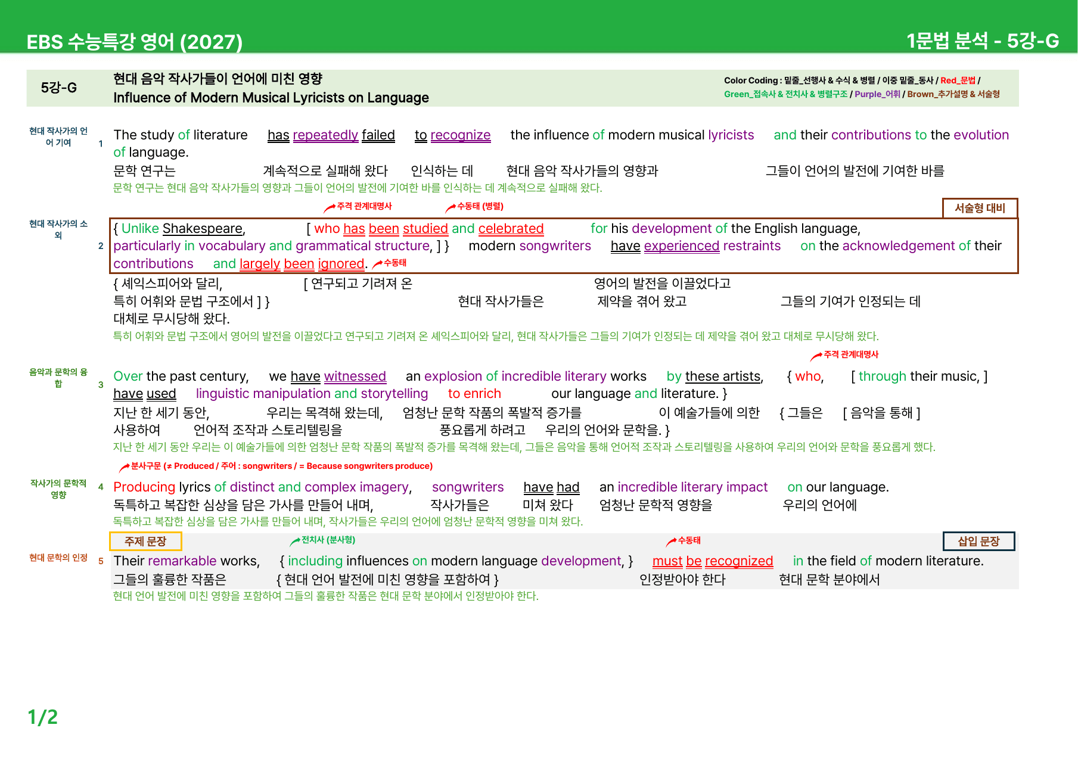Click the header label '1문법 분석 - 5강-G'

pos(983,41)
